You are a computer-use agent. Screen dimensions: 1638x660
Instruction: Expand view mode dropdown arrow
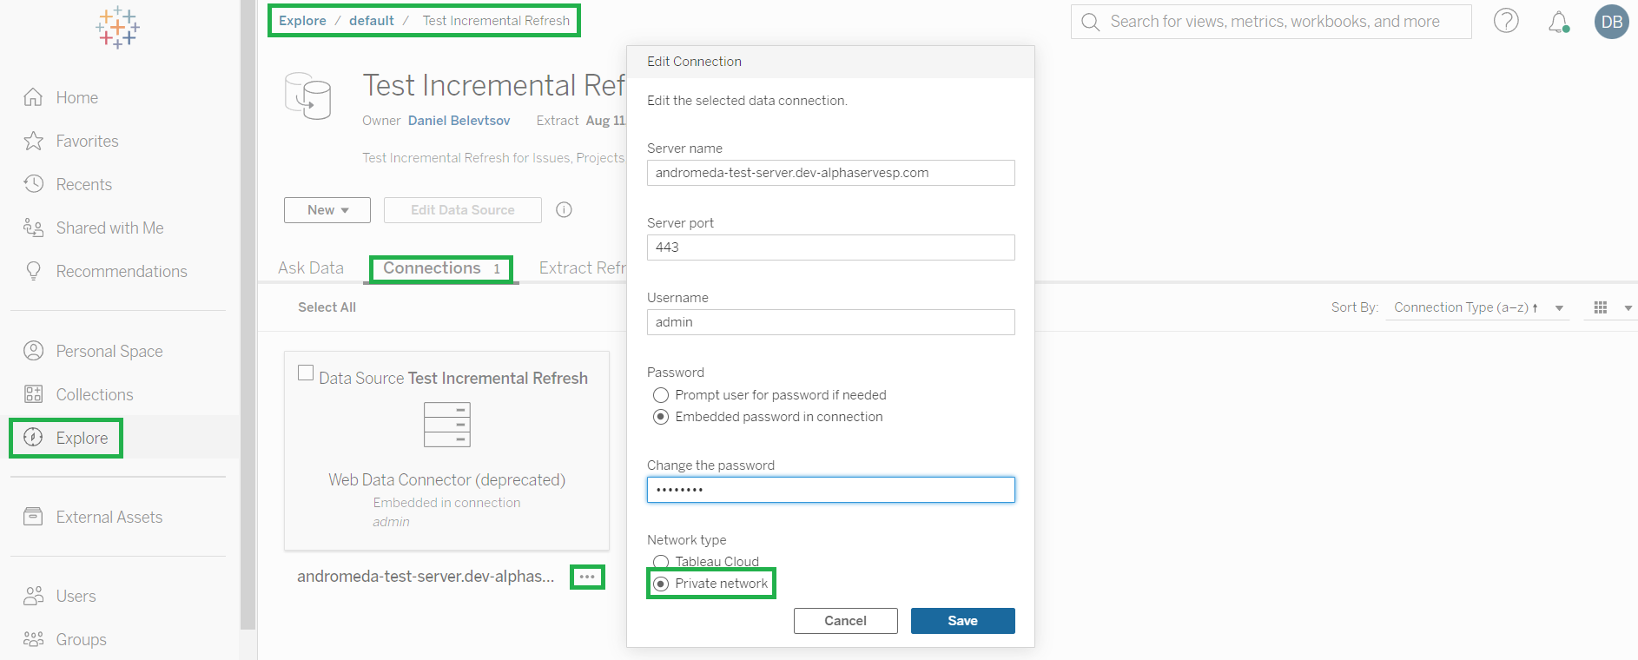coord(1628,308)
